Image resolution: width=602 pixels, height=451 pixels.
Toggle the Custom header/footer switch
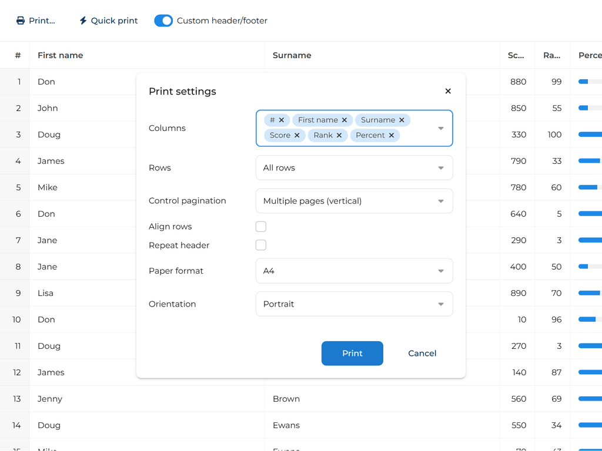(x=163, y=21)
